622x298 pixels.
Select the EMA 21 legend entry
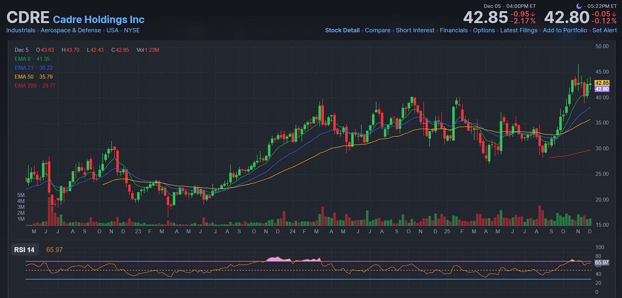tap(33, 68)
